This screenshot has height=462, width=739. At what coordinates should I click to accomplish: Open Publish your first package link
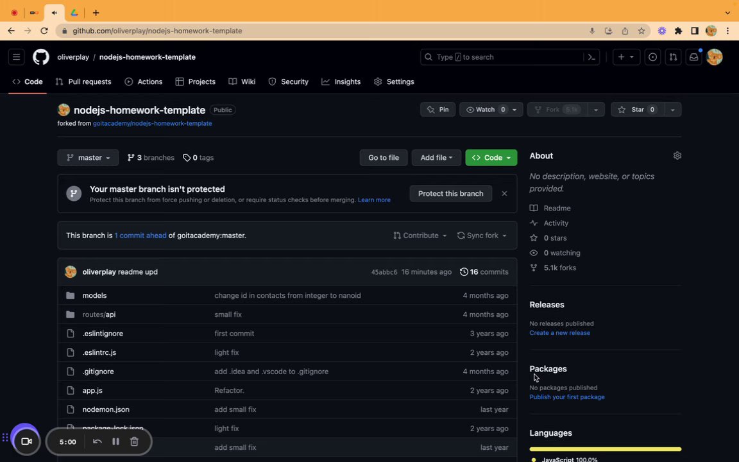coord(567,397)
